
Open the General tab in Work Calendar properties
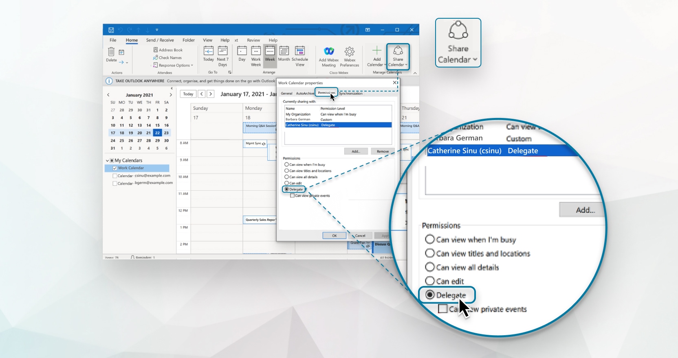(286, 94)
